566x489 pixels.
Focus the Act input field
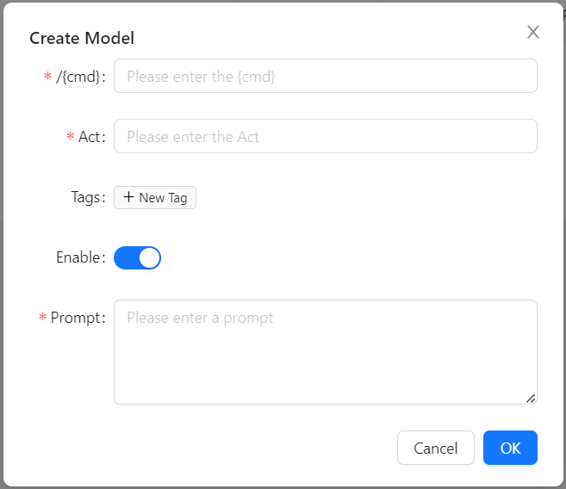[x=326, y=136]
